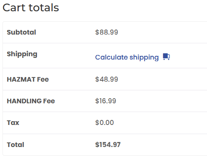Click the shipping truck icon

click(166, 57)
